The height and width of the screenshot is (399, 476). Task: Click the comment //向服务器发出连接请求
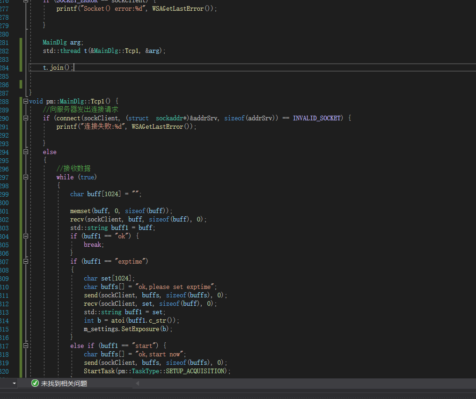(81, 110)
